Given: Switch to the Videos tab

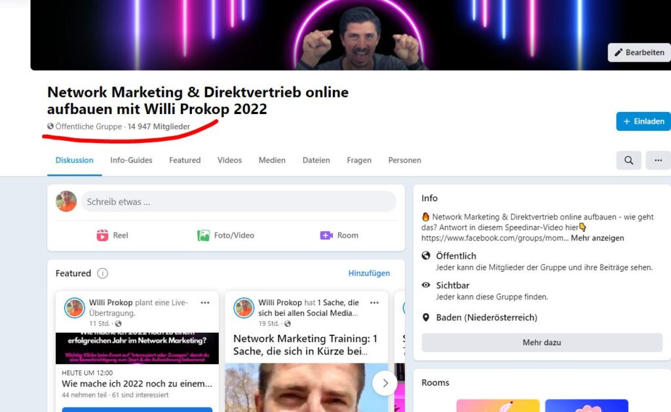Looking at the screenshot, I should pyautogui.click(x=229, y=160).
